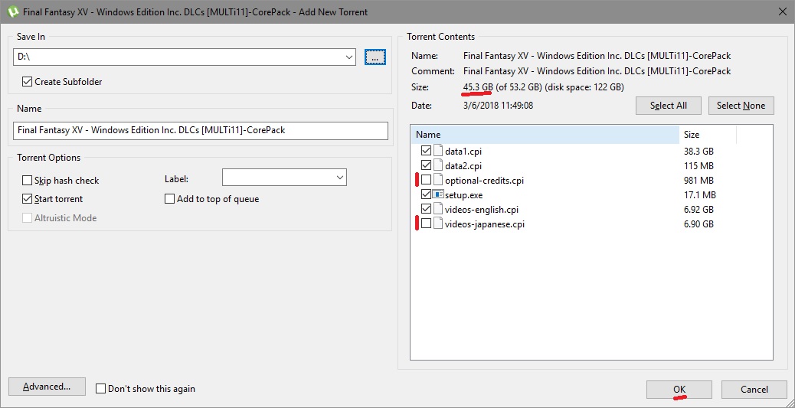Click Select All files button
Screen dimensions: 795x408
coord(669,106)
